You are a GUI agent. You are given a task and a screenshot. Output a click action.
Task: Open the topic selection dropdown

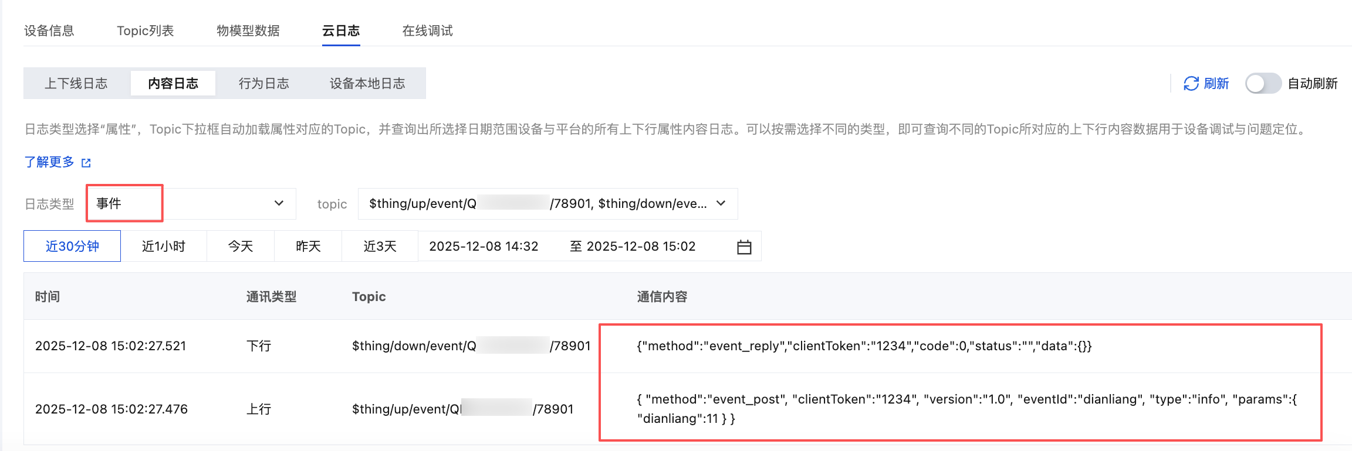click(721, 203)
